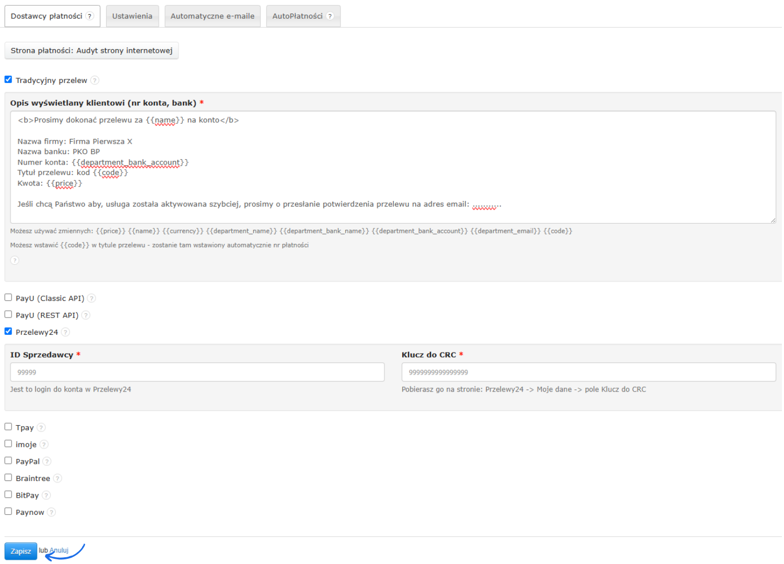Click the BitPay label text
The width and height of the screenshot is (784, 564).
coord(27,496)
